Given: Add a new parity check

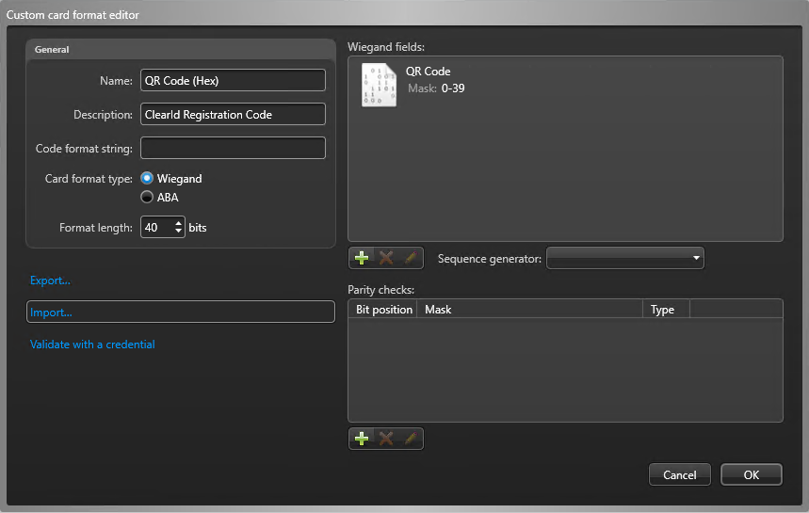Looking at the screenshot, I should pos(362,439).
